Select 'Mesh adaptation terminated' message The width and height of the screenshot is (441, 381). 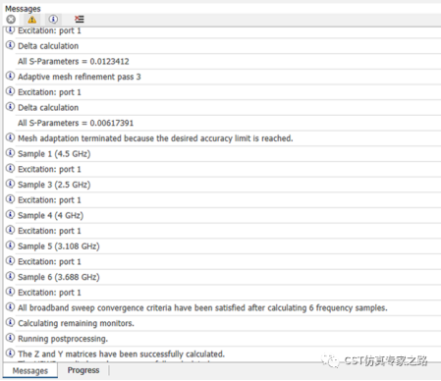(155, 138)
